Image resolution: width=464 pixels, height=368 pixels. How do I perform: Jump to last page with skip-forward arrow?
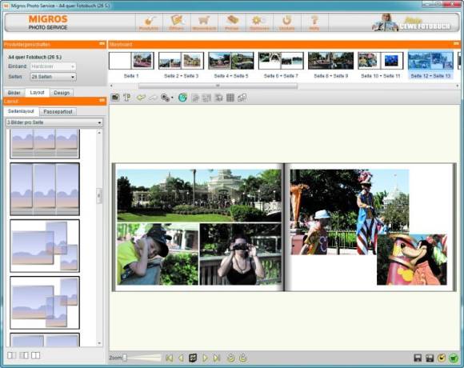(217, 358)
